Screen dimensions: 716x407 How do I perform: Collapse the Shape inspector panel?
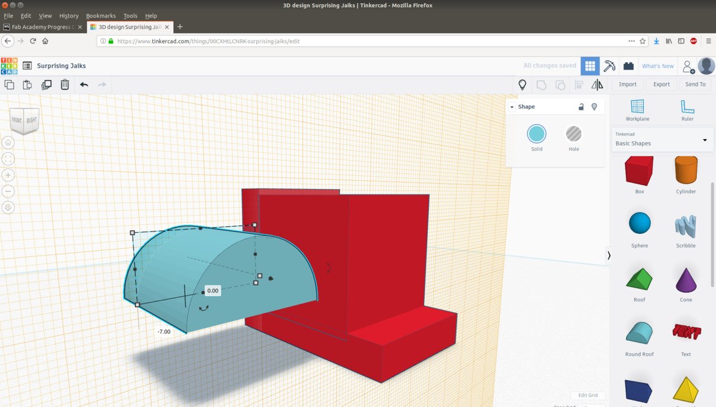[512, 107]
